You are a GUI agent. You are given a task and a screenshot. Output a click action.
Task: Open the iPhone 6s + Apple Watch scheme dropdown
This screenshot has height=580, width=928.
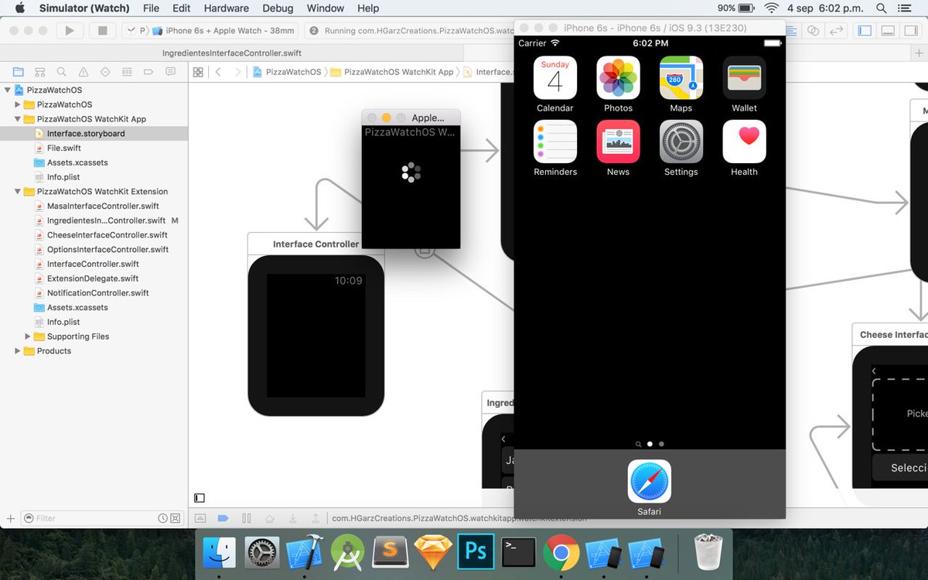(x=223, y=31)
